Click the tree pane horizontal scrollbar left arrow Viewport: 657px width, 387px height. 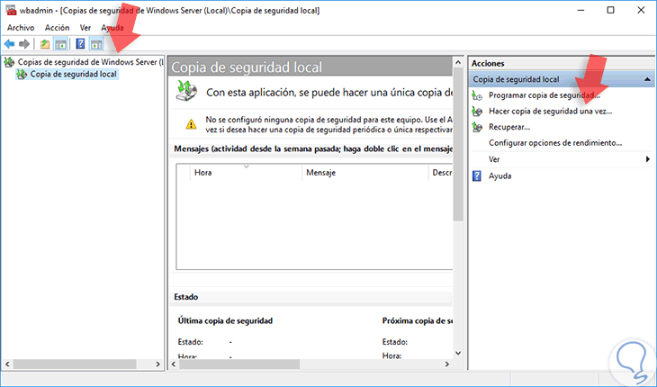(x=7, y=364)
